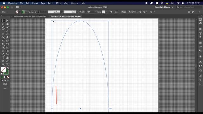
Task: Toggle Draw Inside mode
Action: (x=8, y=80)
